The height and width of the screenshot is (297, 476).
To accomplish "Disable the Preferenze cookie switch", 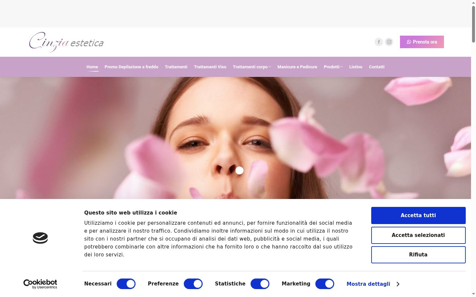I will point(193,284).
